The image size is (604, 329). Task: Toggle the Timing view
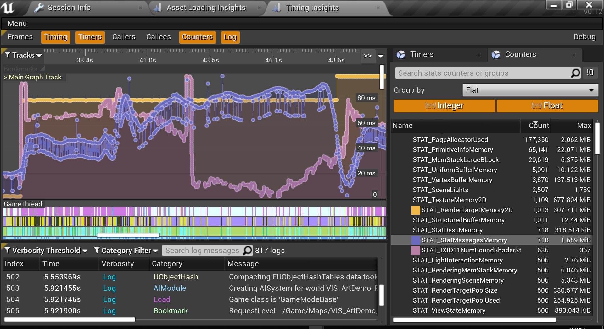pyautogui.click(x=56, y=37)
